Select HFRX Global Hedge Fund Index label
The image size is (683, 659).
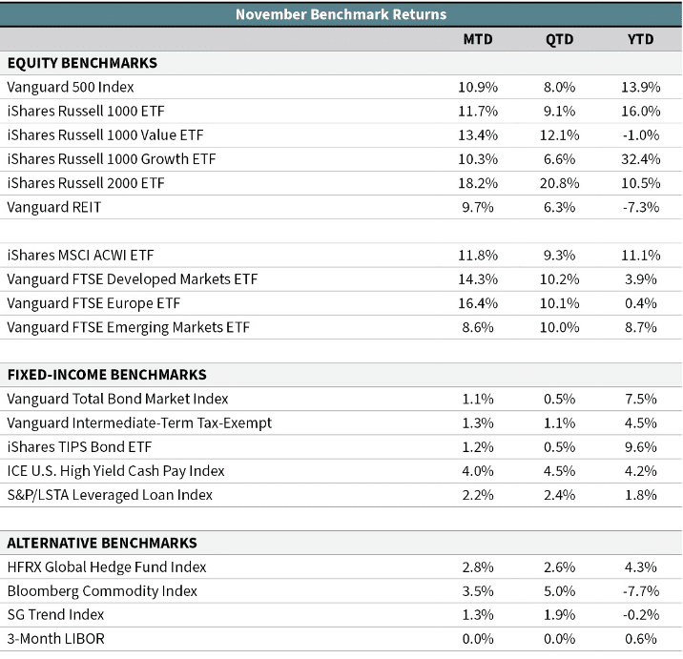point(107,567)
